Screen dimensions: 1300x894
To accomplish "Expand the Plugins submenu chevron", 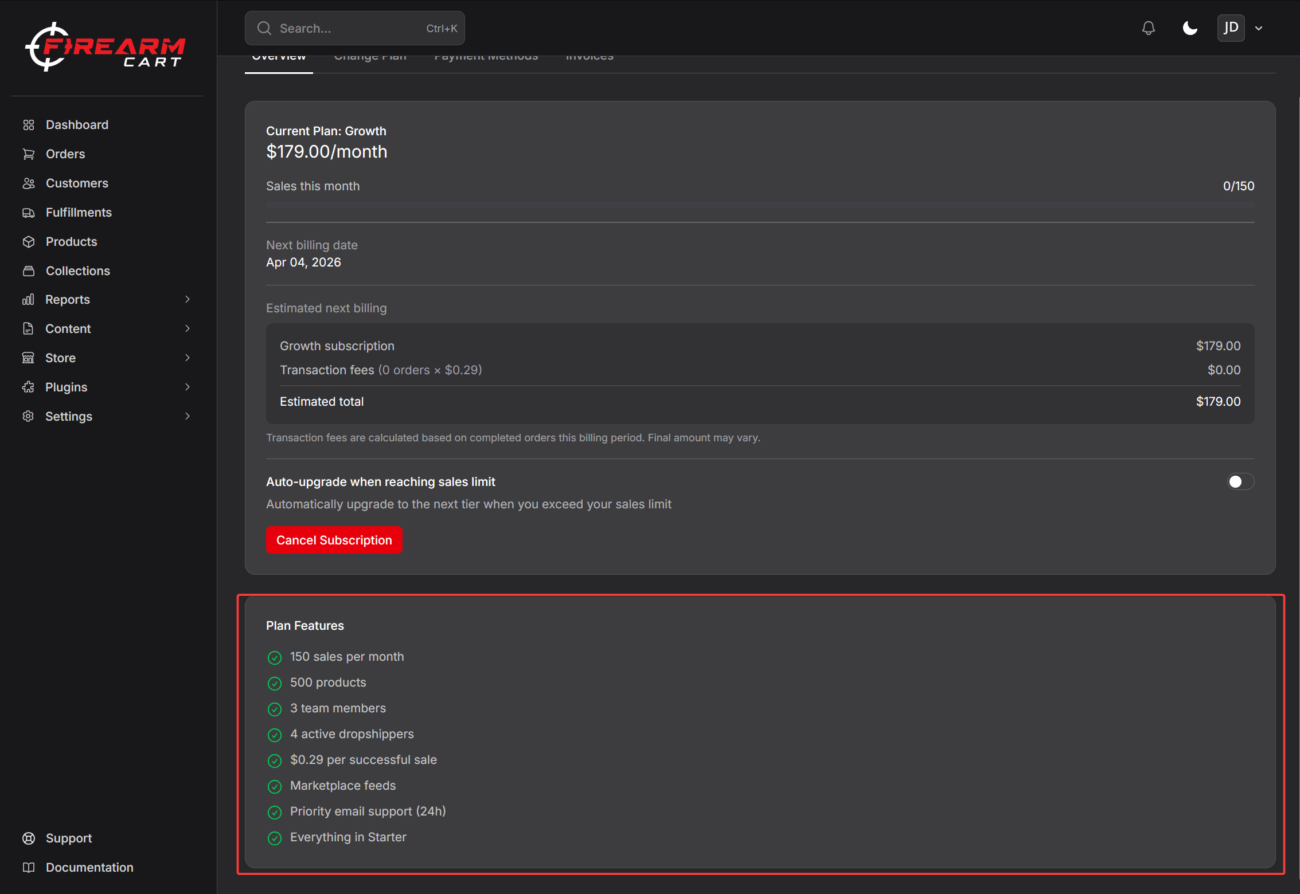I will coord(188,387).
